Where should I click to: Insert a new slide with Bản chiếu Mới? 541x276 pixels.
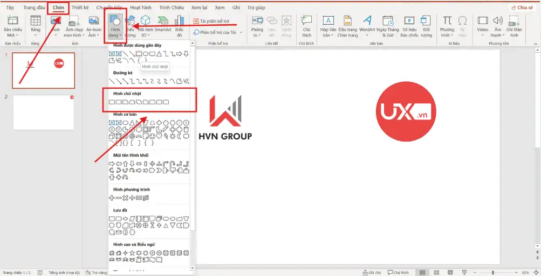pyautogui.click(x=13, y=26)
